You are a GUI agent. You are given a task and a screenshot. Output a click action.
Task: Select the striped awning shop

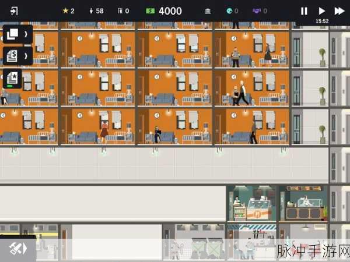coord(251,242)
